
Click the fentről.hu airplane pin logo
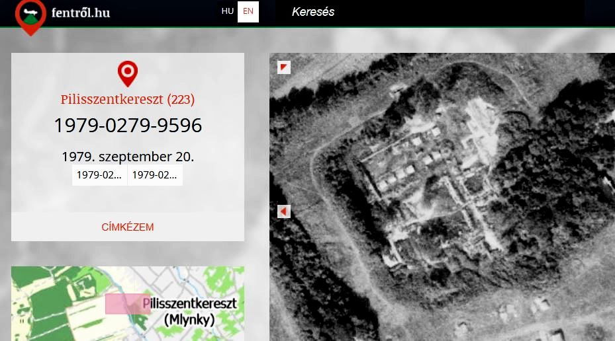[30, 17]
